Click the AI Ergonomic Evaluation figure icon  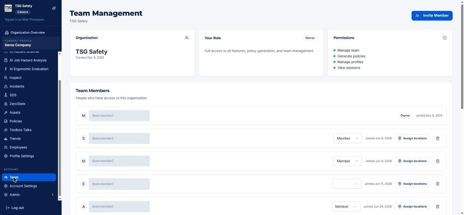pos(6,69)
